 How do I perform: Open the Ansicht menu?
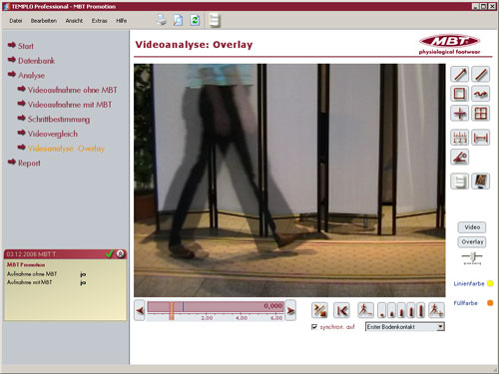click(x=74, y=21)
